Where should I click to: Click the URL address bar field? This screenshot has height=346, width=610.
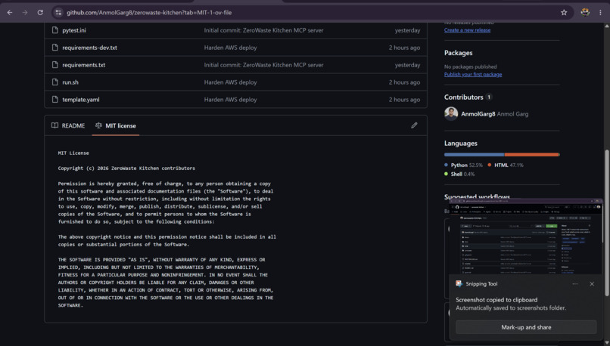coord(311,12)
